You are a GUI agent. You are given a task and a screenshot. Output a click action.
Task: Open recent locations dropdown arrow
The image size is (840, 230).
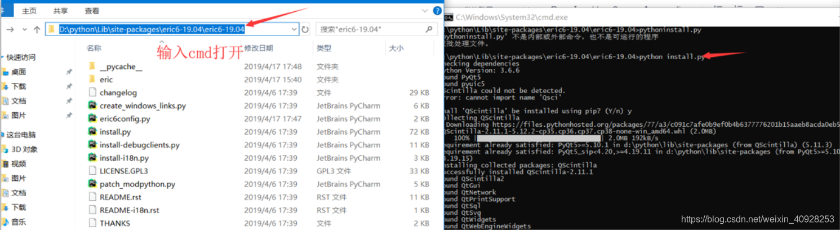(24, 29)
